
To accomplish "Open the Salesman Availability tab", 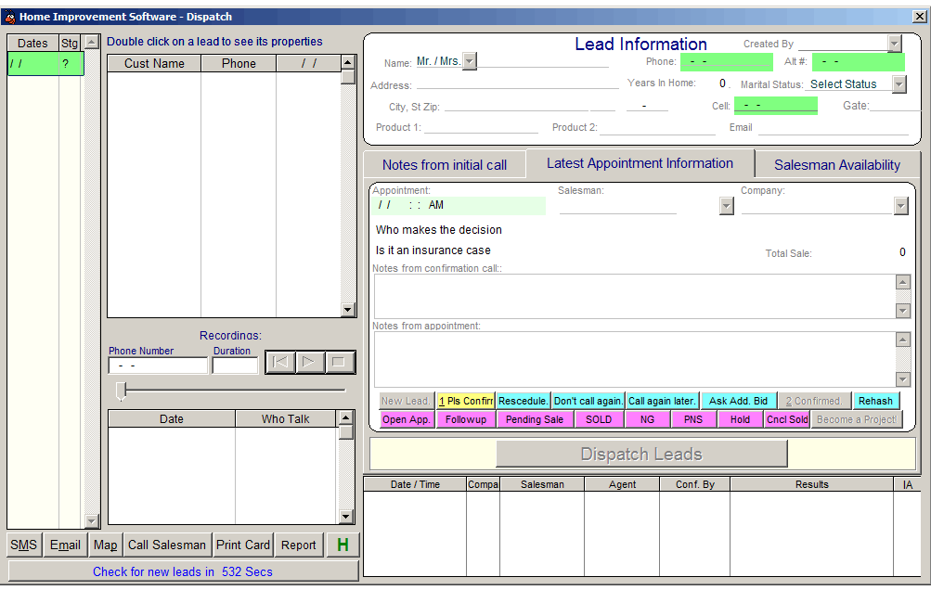I will click(836, 165).
